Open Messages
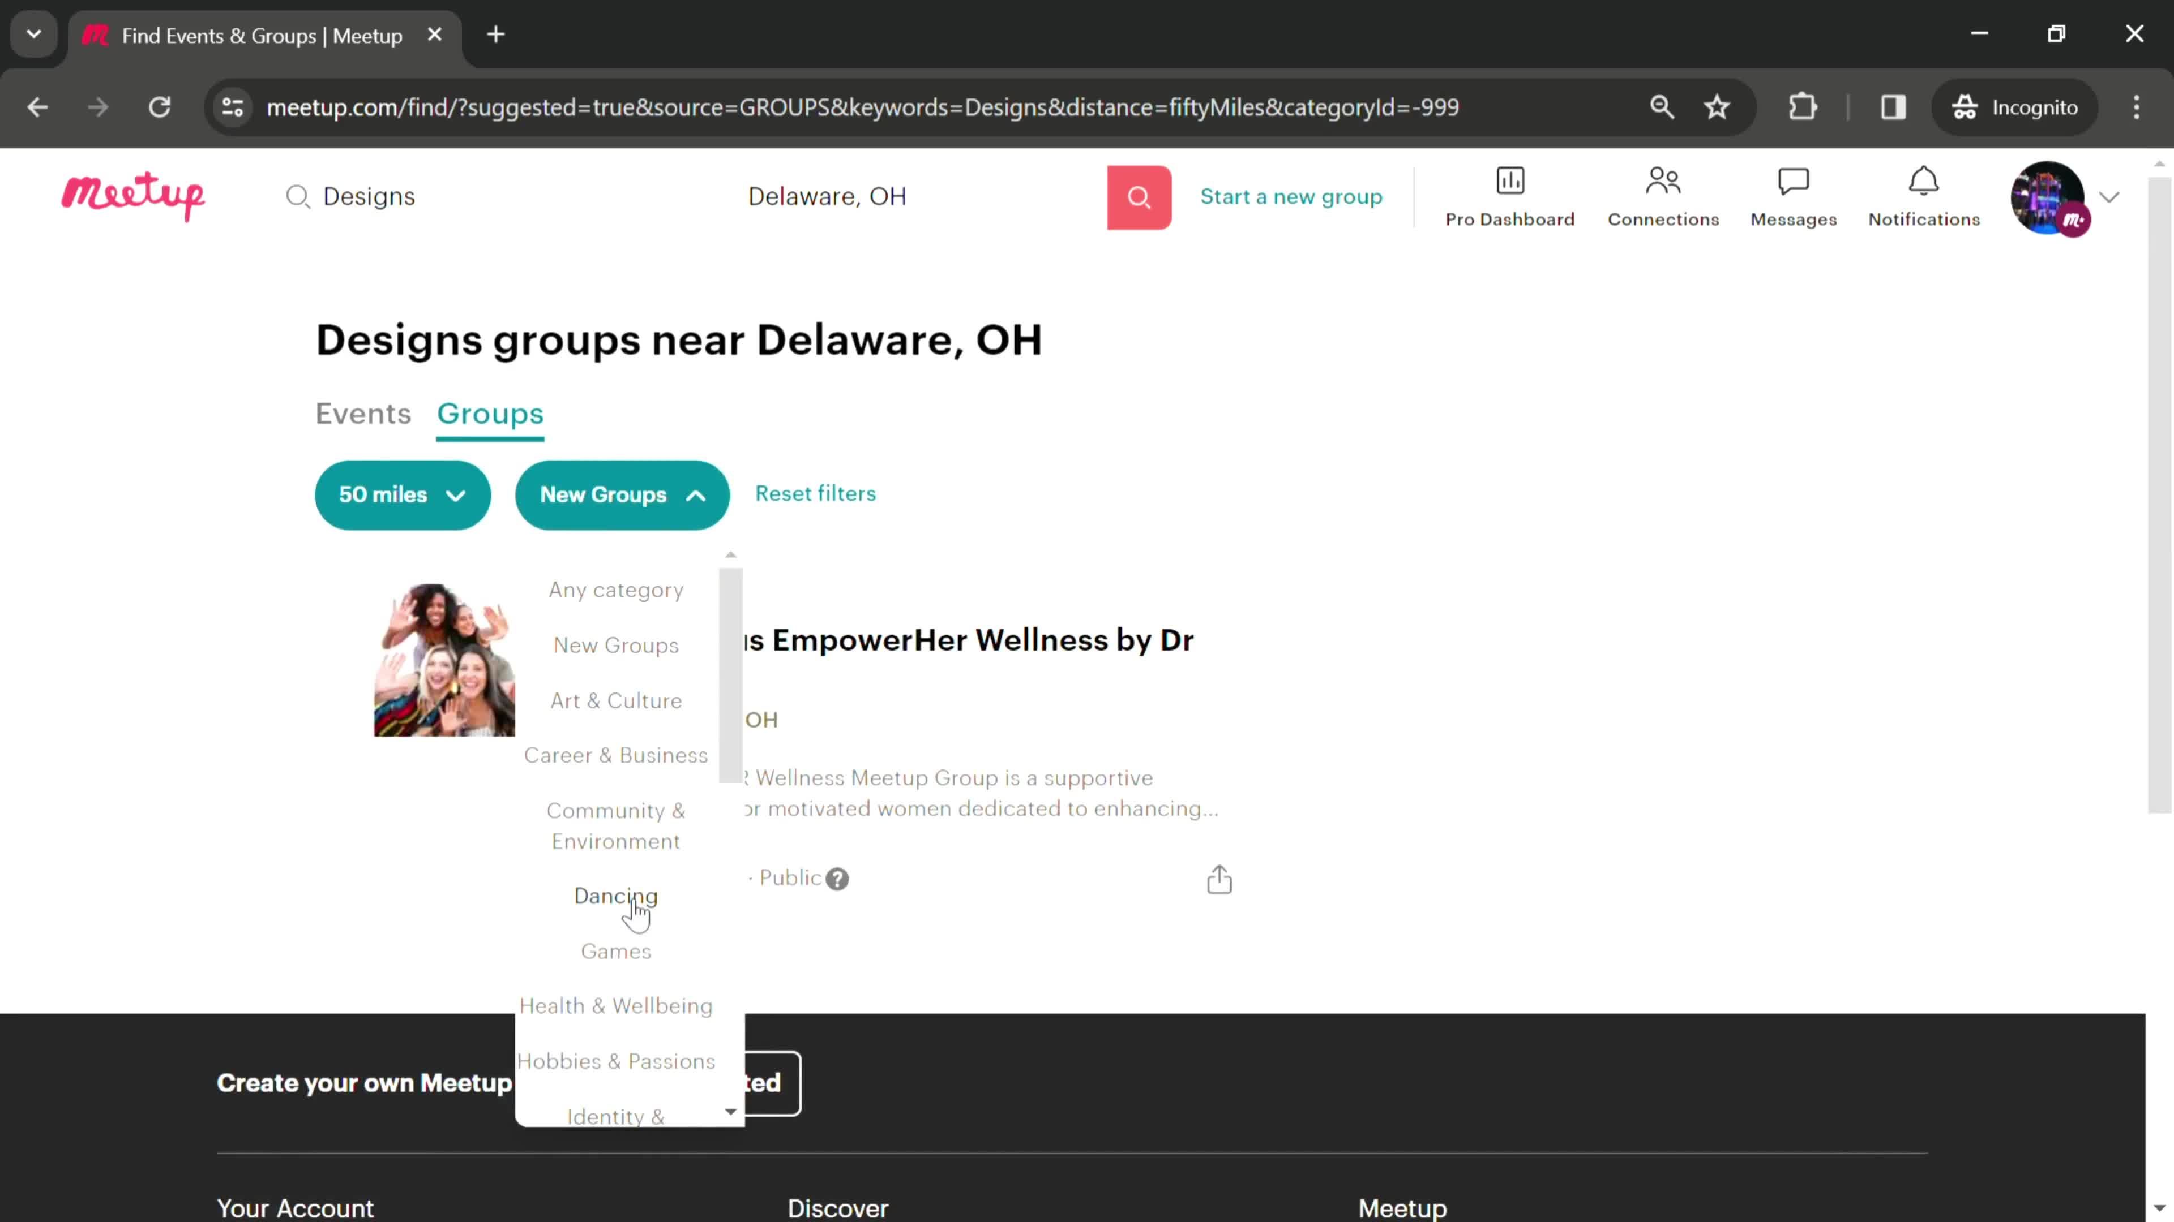This screenshot has height=1222, width=2174. (x=1794, y=197)
